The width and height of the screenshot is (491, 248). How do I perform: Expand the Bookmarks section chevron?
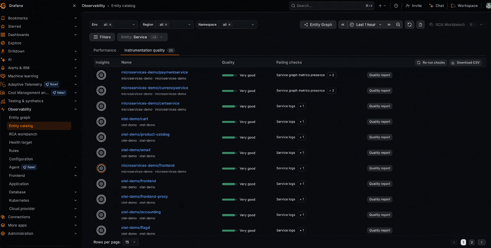(76, 18)
